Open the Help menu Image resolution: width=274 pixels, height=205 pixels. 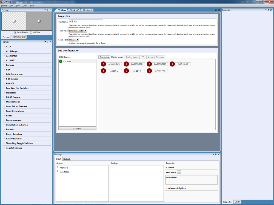[x=32, y=5]
